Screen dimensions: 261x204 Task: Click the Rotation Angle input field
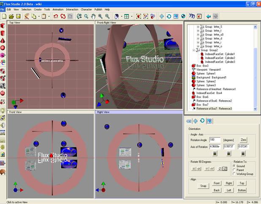(x=215, y=140)
